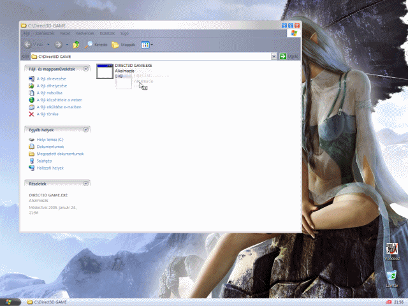Click A fájl áthelyezése link

(52, 85)
